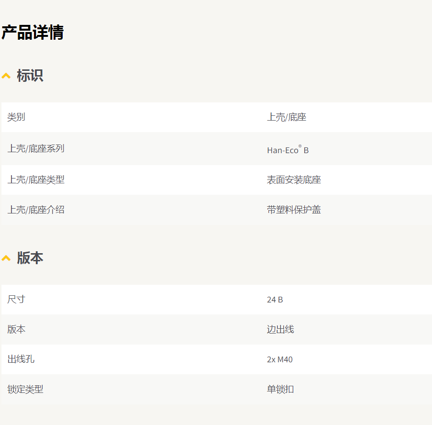Screen dimensions: 432x425
Task: Click the 2x M40 value
Action: click(279, 359)
